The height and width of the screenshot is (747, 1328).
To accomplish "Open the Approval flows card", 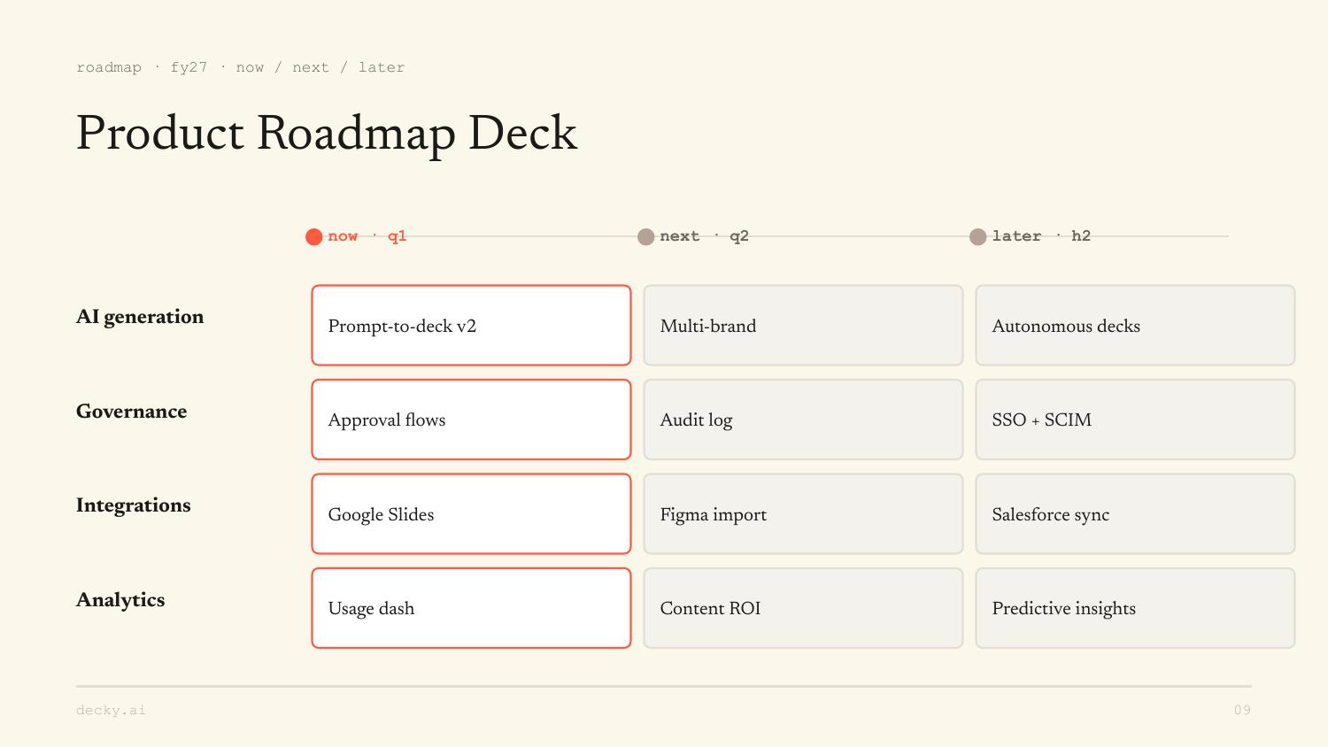I will (471, 420).
